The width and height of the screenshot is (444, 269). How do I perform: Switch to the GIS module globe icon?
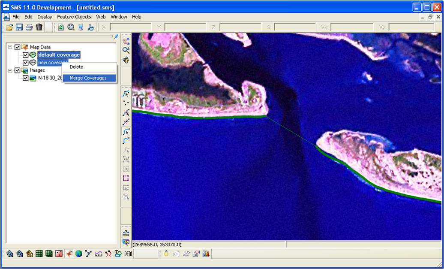[x=78, y=254]
